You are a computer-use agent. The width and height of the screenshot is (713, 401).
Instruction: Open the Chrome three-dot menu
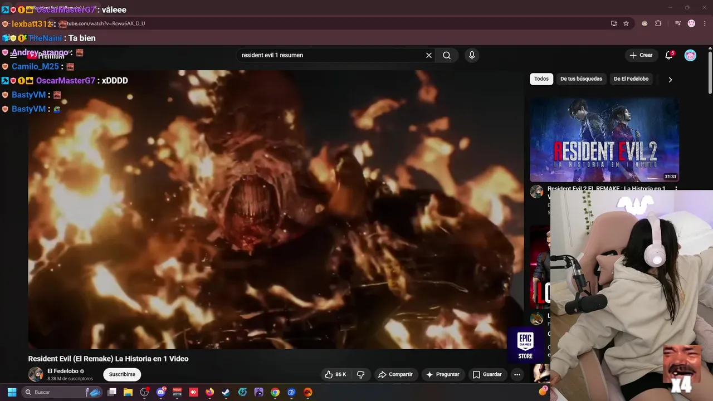tap(705, 23)
